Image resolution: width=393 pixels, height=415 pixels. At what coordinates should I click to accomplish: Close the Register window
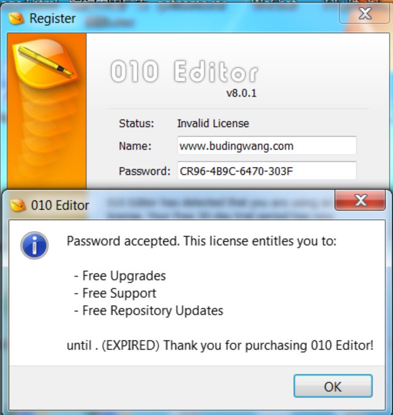click(x=365, y=13)
